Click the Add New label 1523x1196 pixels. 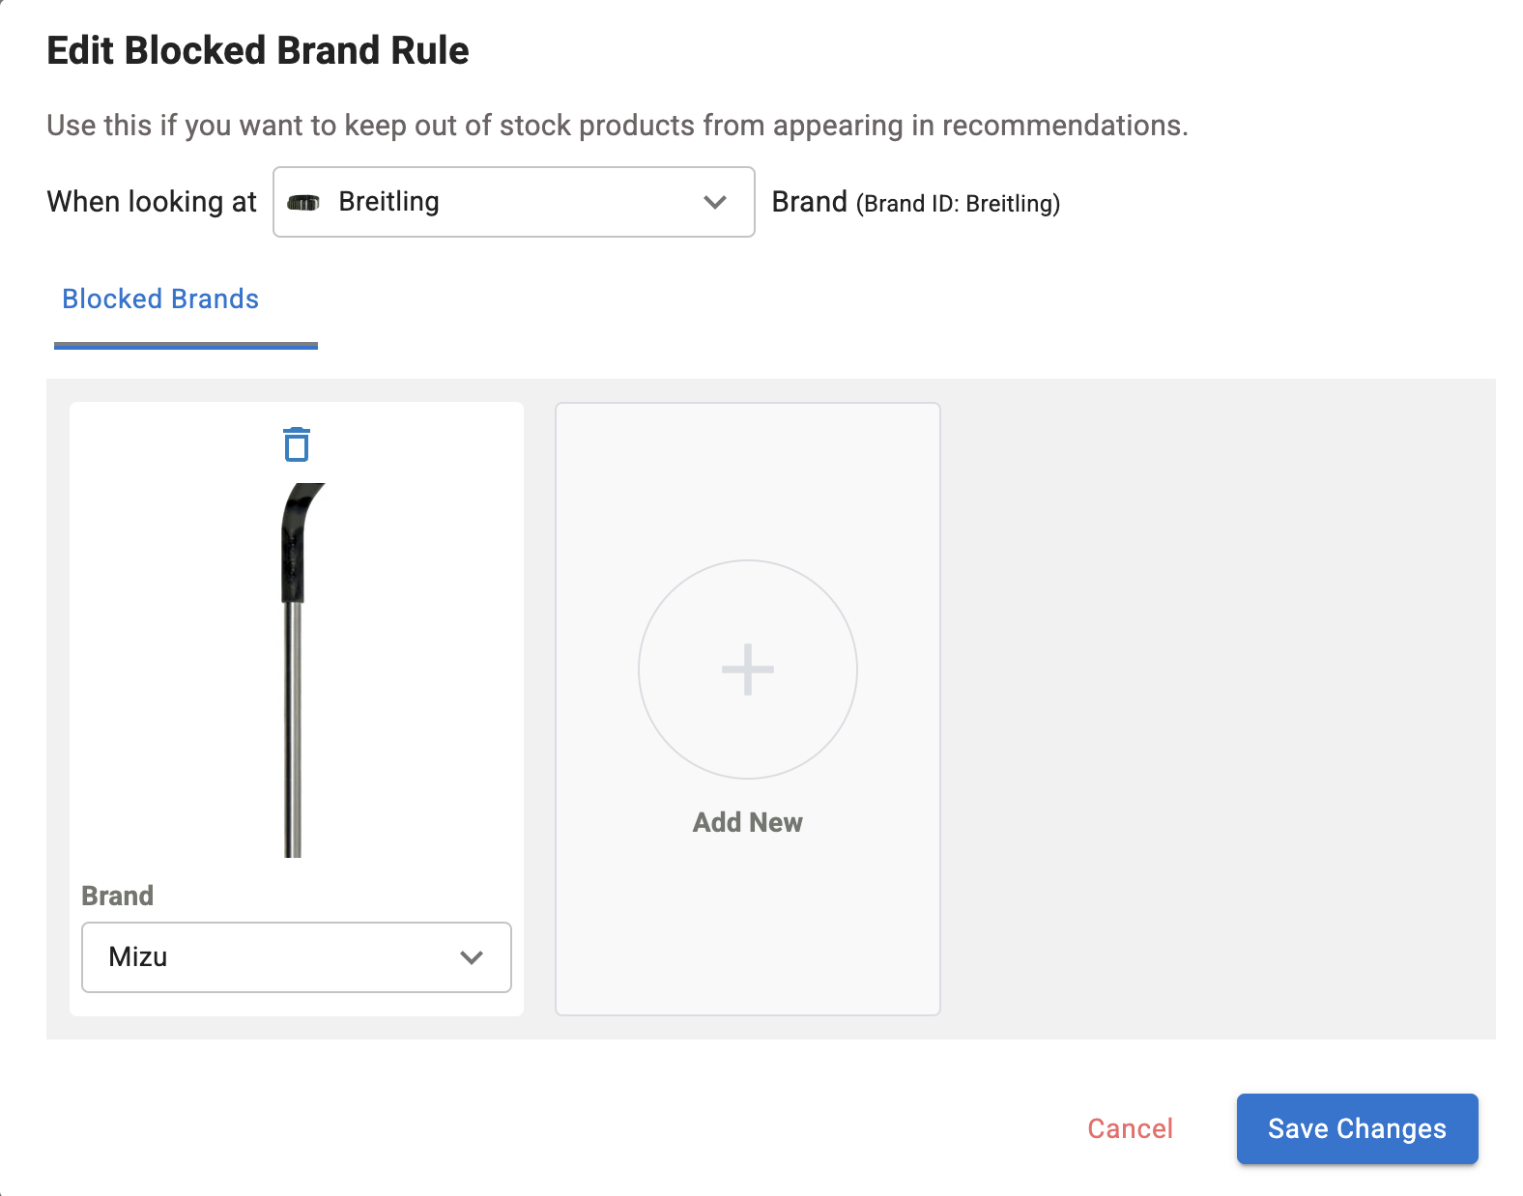pyautogui.click(x=748, y=822)
